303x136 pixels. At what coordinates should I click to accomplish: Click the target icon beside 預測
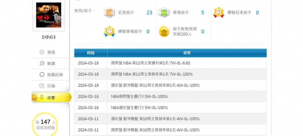pyautogui.click(x=42, y=52)
